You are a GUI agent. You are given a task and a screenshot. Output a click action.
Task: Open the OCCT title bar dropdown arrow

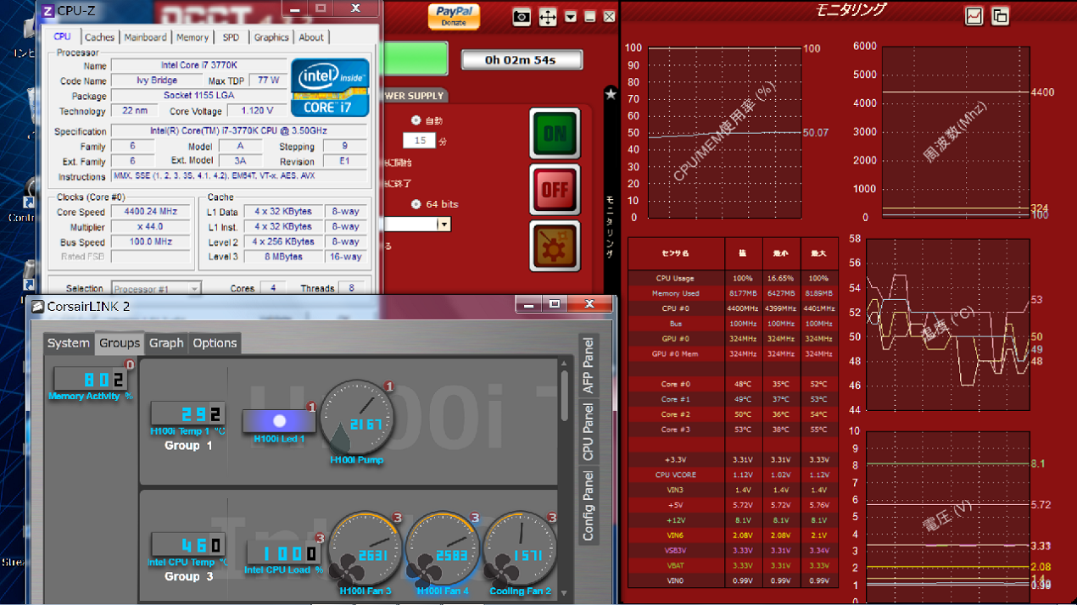[571, 16]
